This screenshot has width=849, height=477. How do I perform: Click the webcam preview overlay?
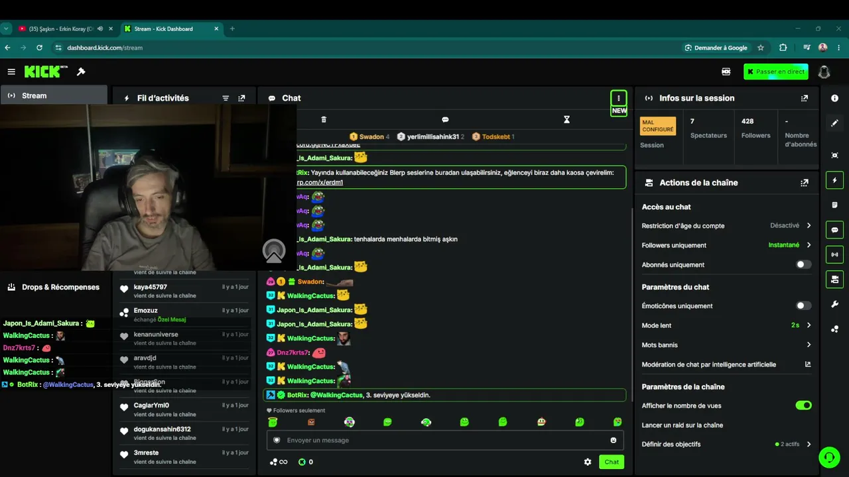pos(149,187)
